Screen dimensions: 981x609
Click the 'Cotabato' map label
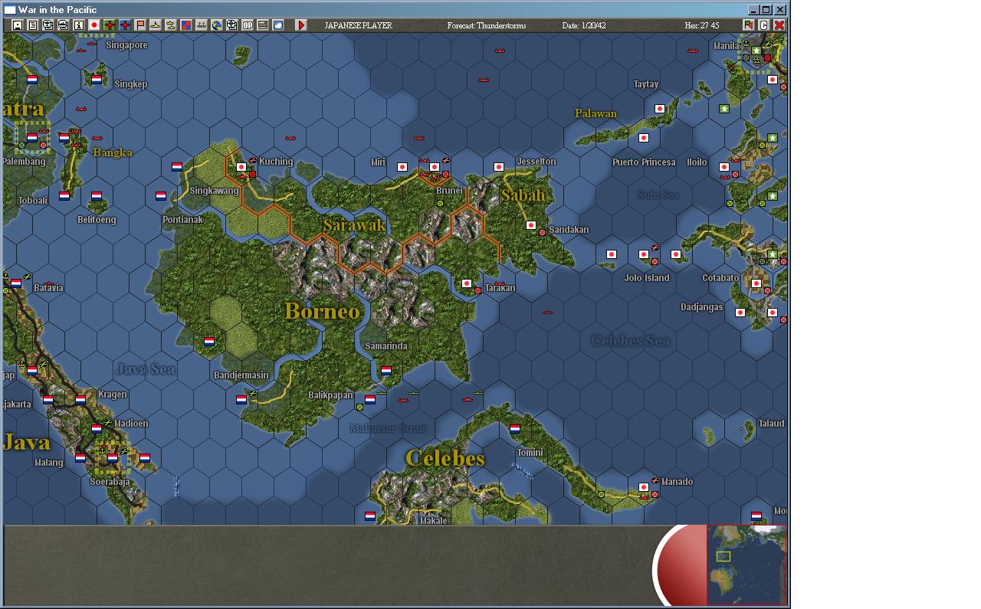(x=720, y=278)
